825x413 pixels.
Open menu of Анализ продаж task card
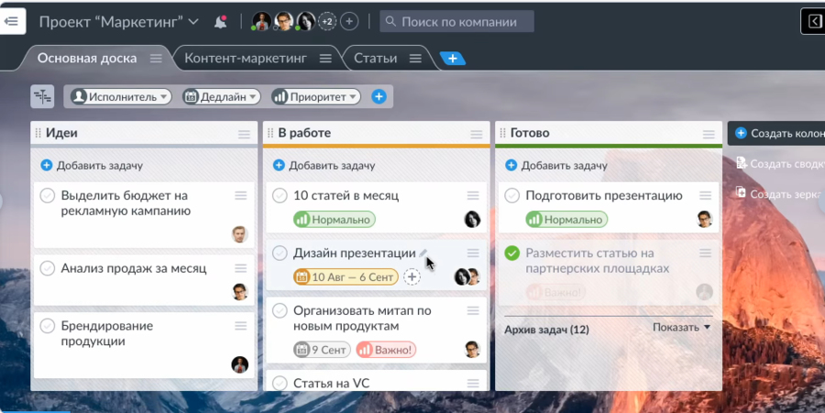[x=241, y=268]
